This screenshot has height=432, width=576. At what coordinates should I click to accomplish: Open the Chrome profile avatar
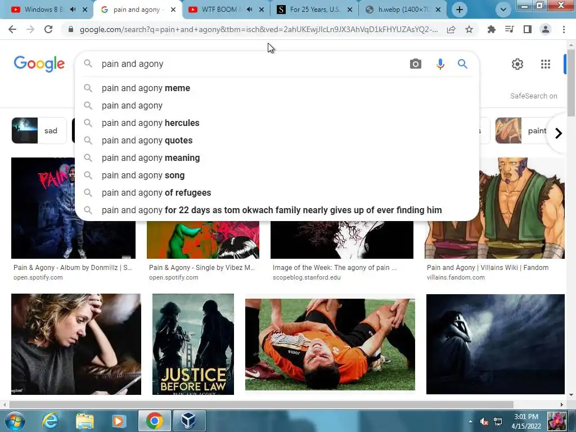[x=546, y=29]
